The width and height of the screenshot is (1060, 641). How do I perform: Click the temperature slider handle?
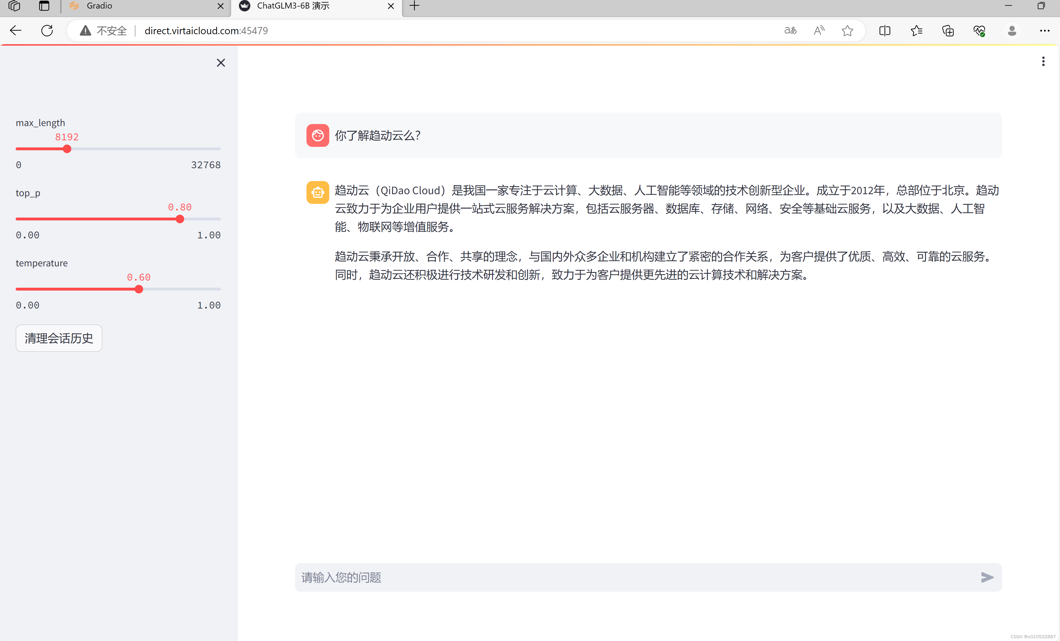click(139, 289)
